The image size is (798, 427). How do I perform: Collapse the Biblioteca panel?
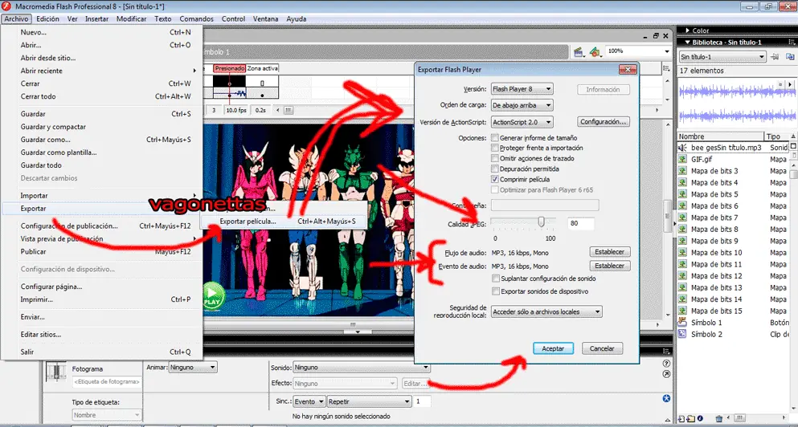(688, 43)
